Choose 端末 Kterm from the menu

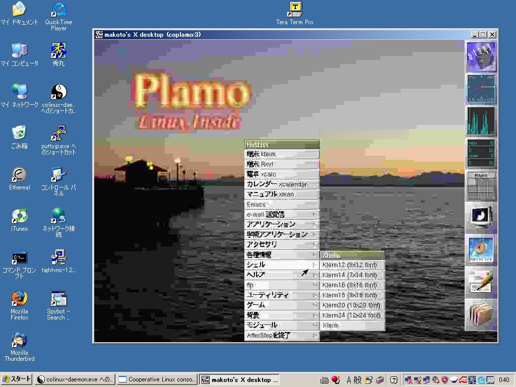pos(282,154)
